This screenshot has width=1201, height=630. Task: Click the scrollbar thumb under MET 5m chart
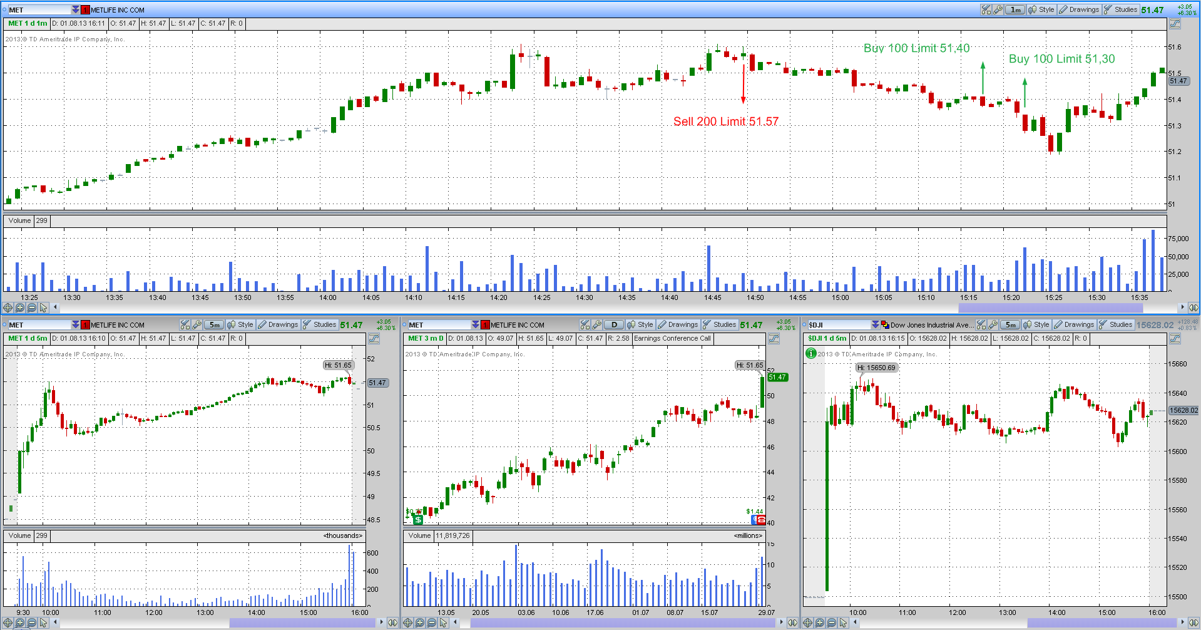click(x=302, y=622)
